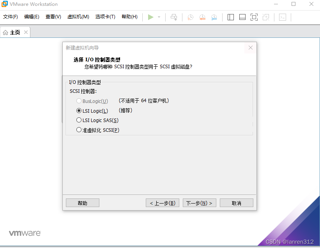Click the SCSI 控制器: label

click(x=83, y=91)
